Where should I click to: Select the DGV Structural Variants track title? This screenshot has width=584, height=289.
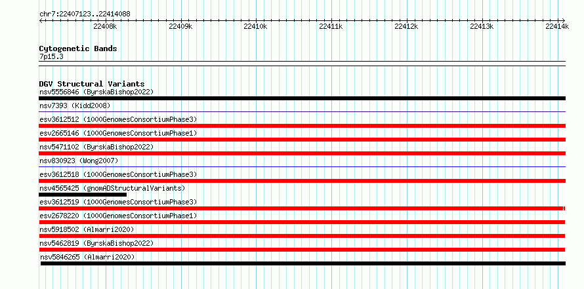92,84
